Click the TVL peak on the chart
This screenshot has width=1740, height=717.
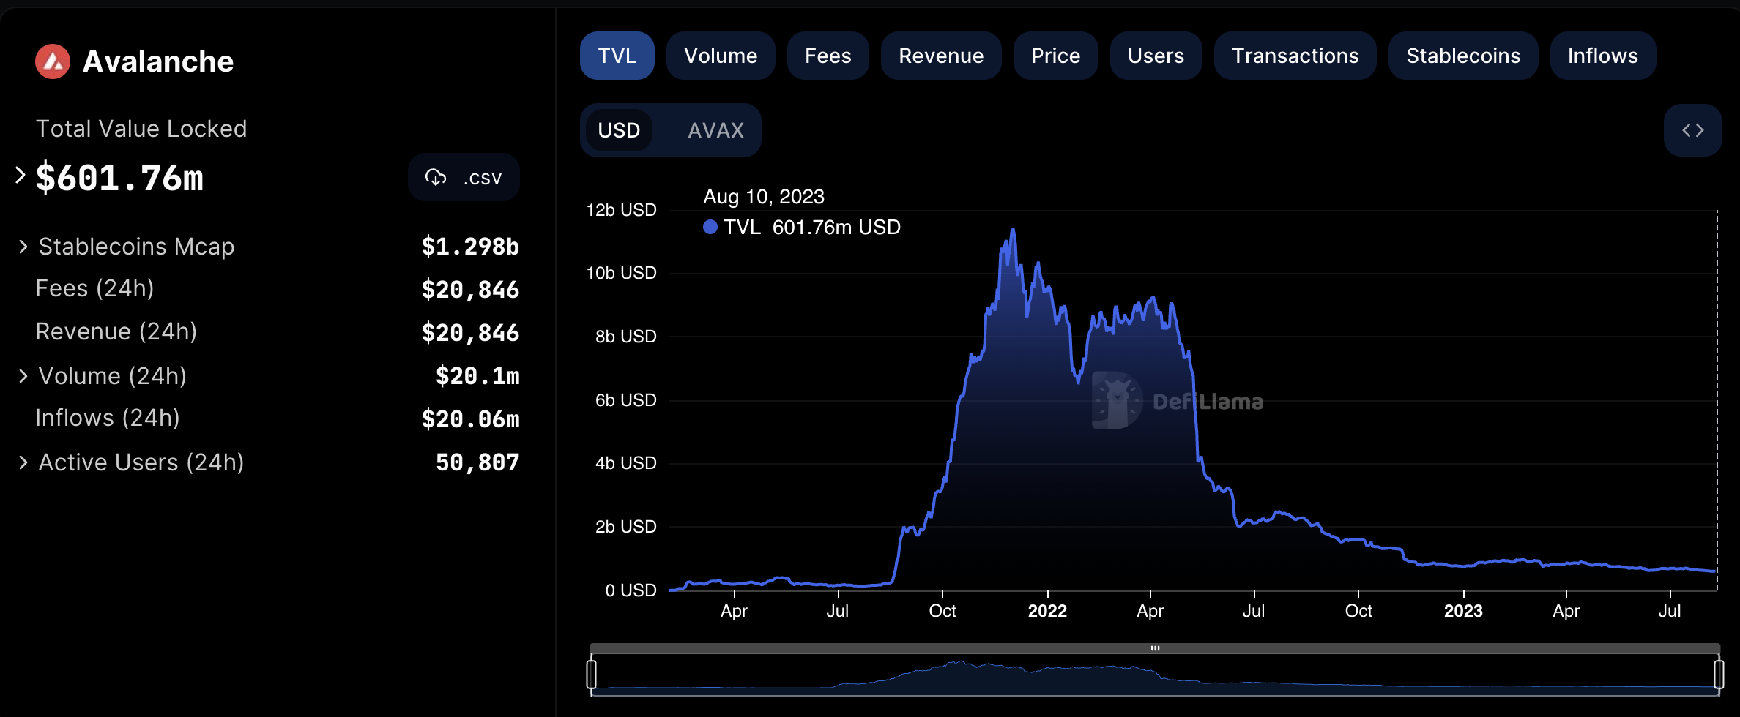point(1013,230)
